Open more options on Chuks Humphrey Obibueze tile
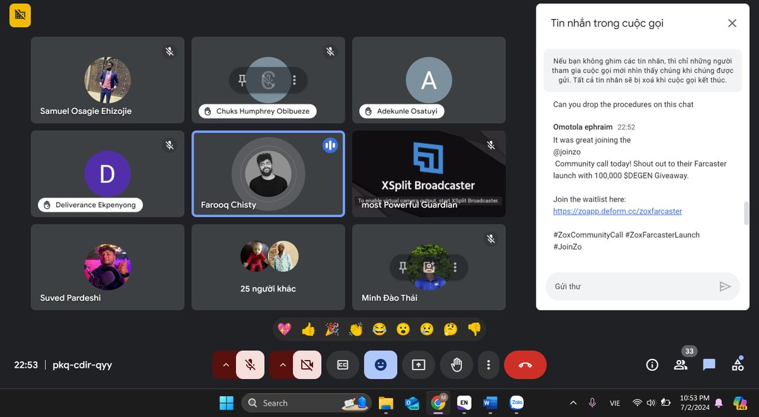Viewport: 759px width, 417px height. (x=295, y=80)
